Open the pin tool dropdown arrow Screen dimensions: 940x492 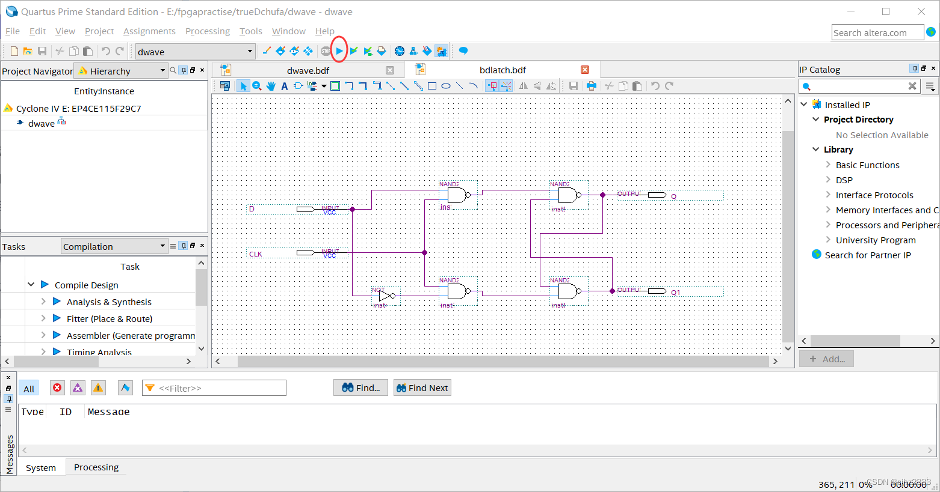324,86
